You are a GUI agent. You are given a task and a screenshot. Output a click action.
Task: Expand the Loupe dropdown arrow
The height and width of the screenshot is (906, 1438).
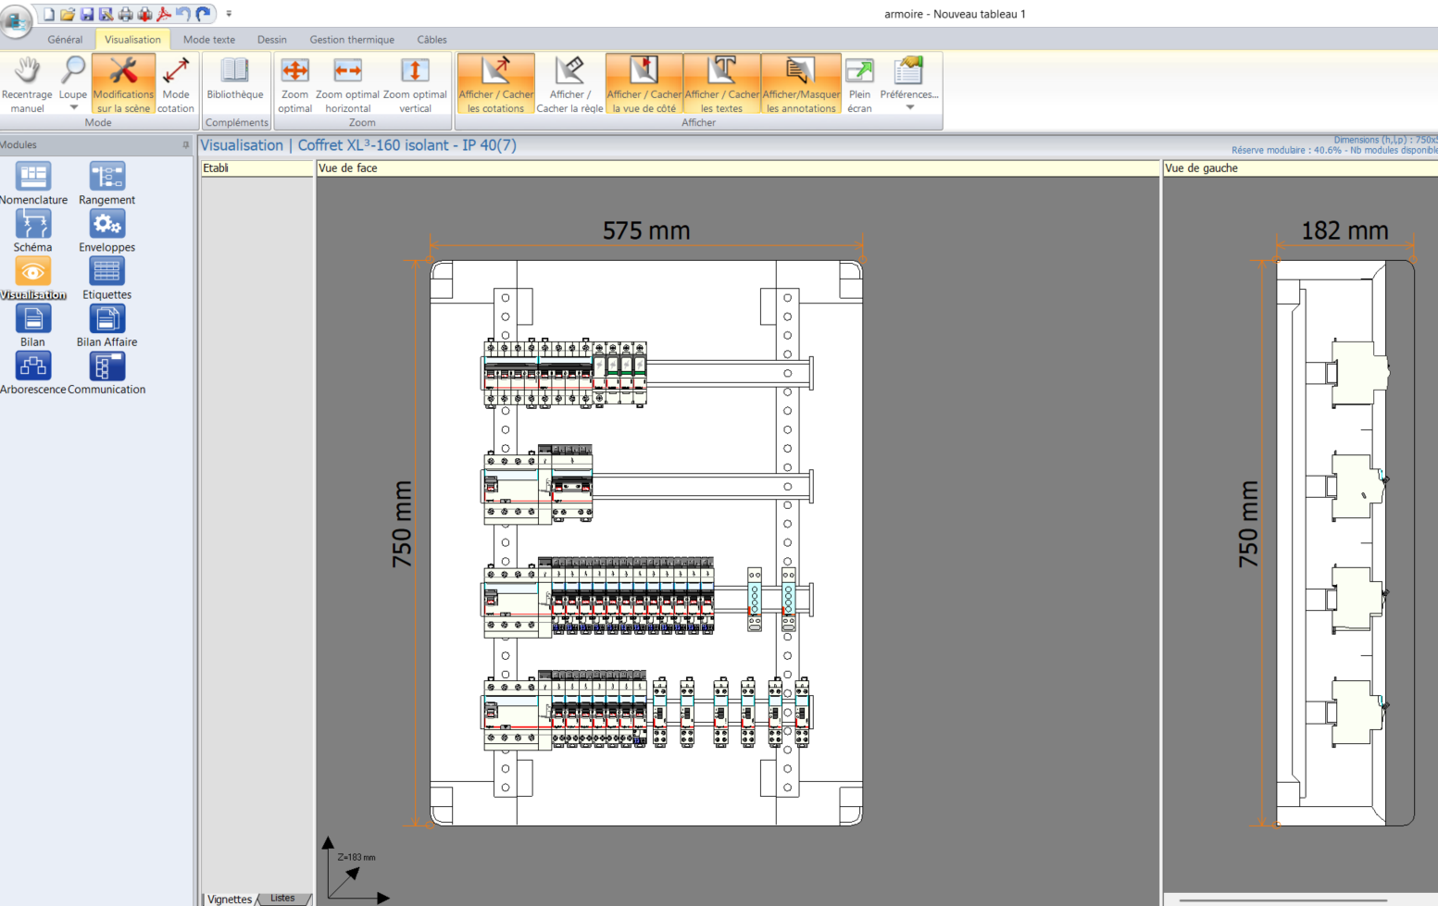coord(73,108)
